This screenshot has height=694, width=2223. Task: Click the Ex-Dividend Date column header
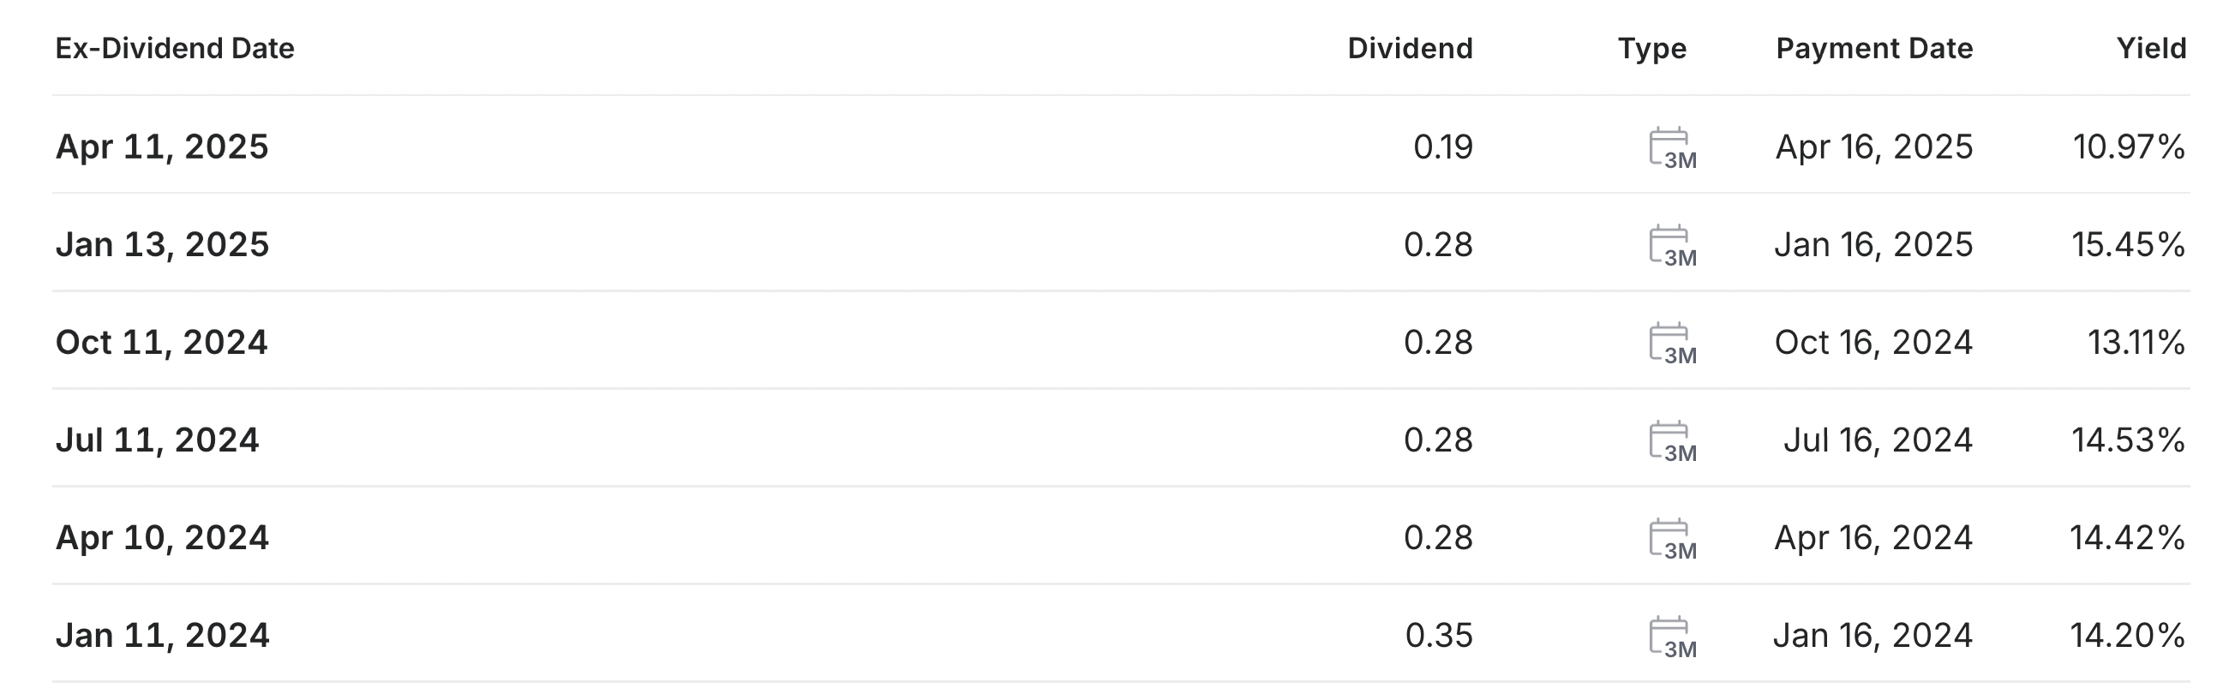[x=175, y=48]
